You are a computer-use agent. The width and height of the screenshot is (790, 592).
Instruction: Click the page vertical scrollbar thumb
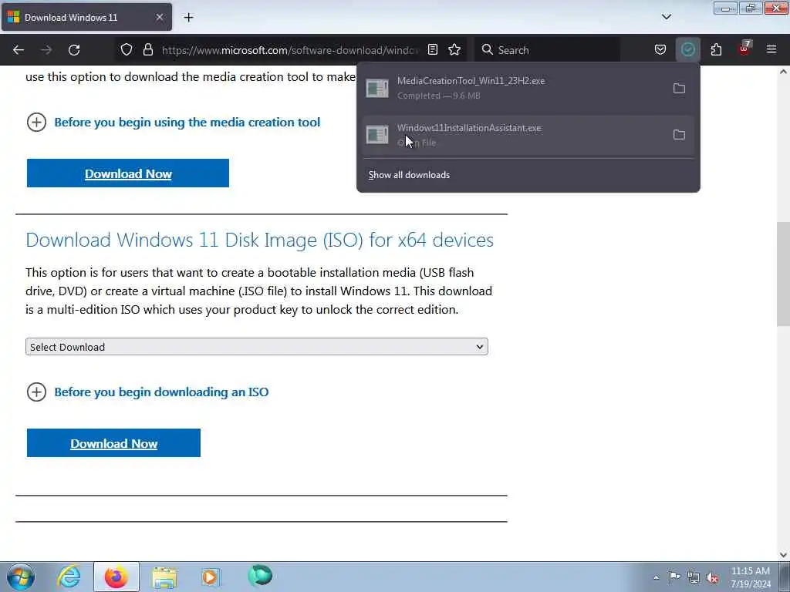pyautogui.click(x=783, y=274)
